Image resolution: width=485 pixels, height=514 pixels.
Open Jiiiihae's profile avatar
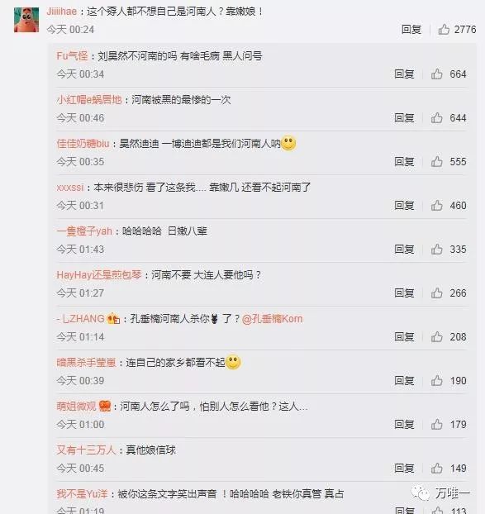coord(26,20)
